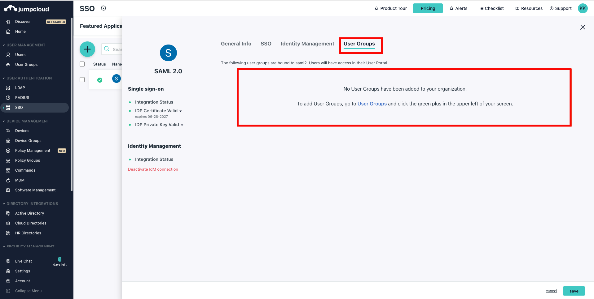Open Settings in sidebar
Image resolution: width=594 pixels, height=299 pixels.
pyautogui.click(x=23, y=271)
